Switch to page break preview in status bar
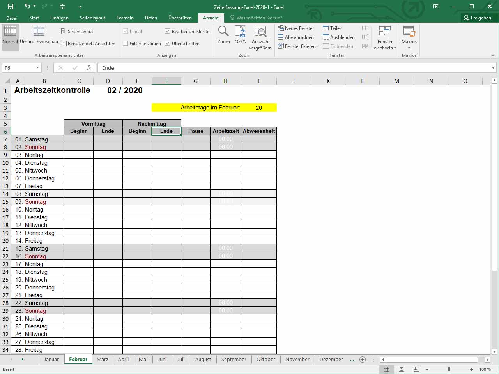499x374 pixels. [x=416, y=369]
